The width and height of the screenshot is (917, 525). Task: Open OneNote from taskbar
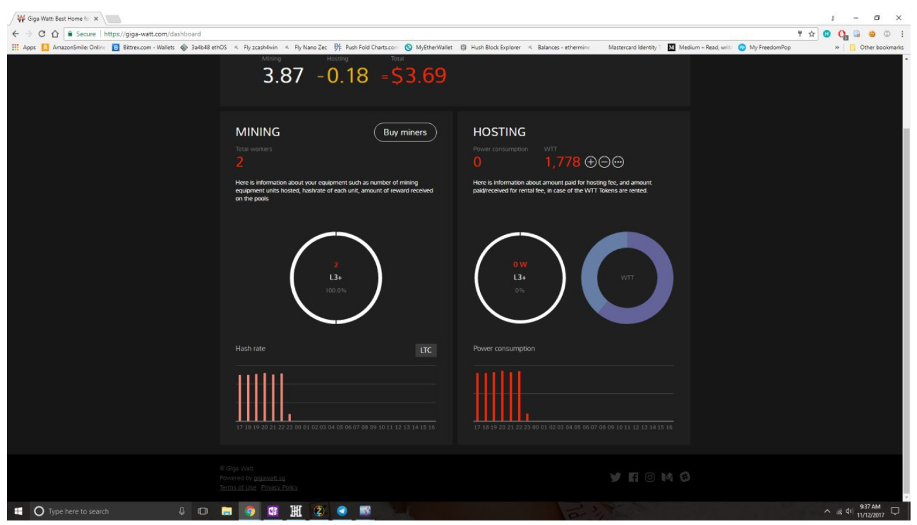coord(273,511)
